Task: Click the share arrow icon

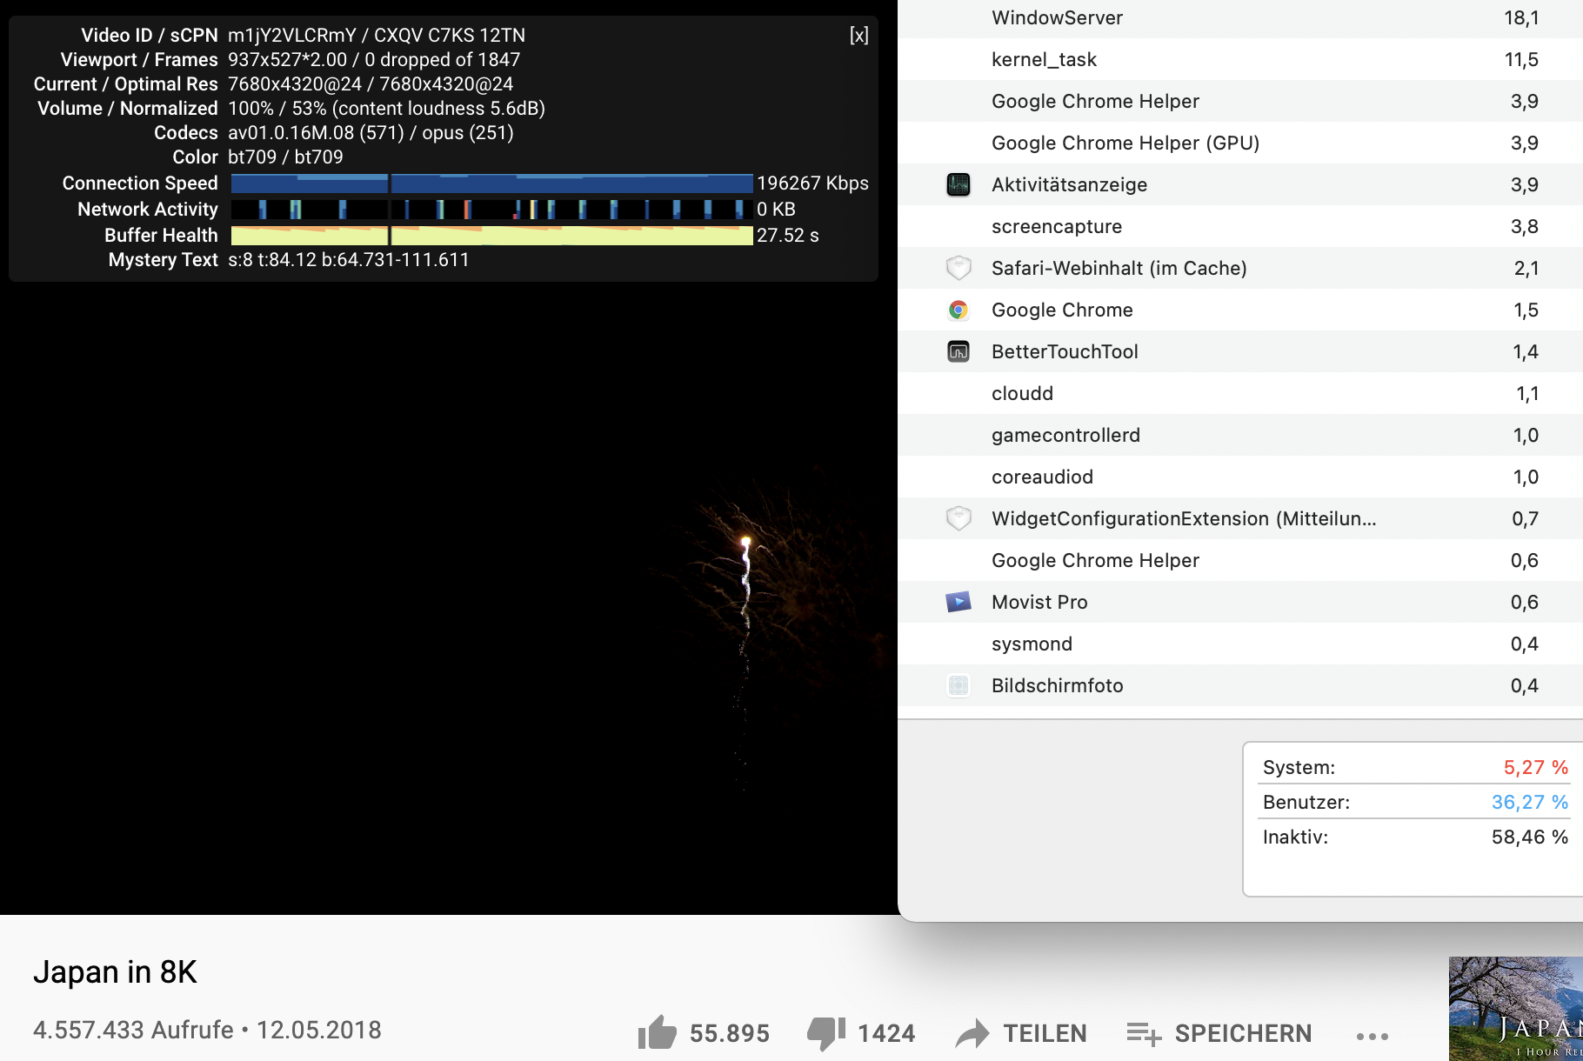Action: (x=972, y=1033)
